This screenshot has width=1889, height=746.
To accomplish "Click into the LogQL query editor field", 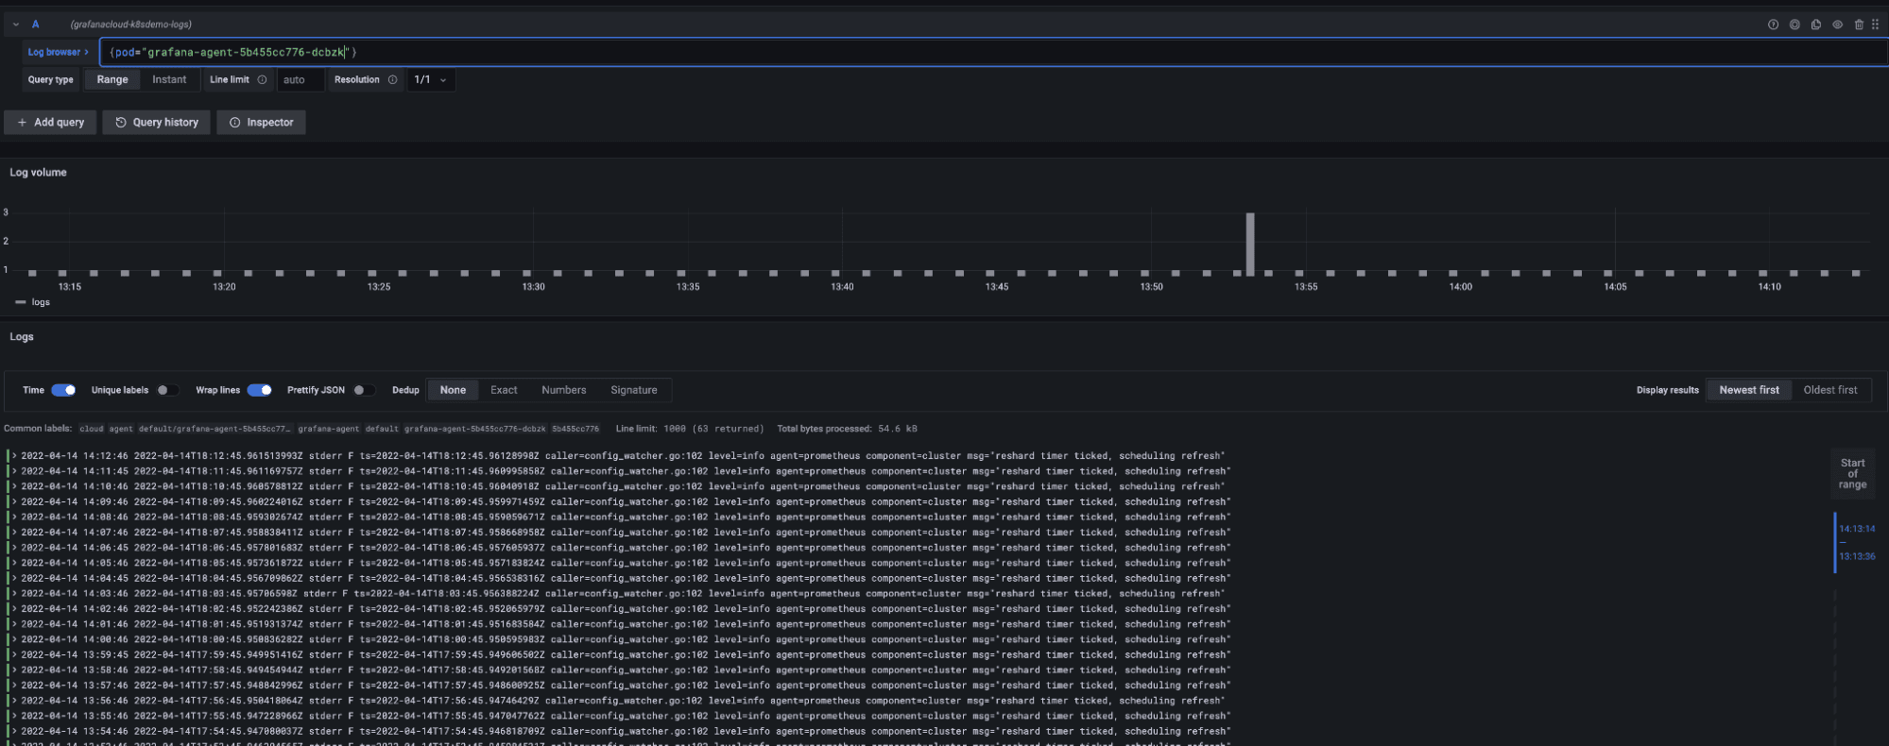I will [992, 52].
